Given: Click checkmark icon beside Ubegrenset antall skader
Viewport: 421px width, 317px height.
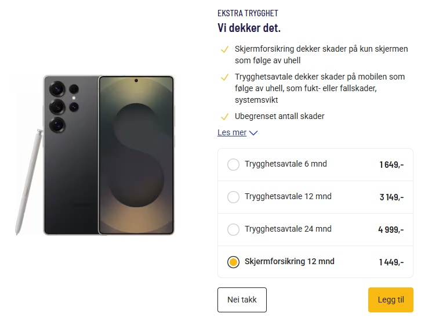Looking at the screenshot, I should click(x=224, y=116).
